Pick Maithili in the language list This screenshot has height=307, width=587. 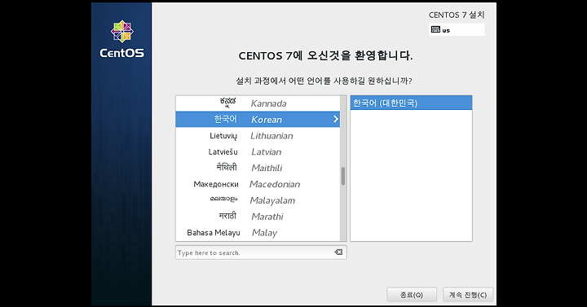pos(258,168)
